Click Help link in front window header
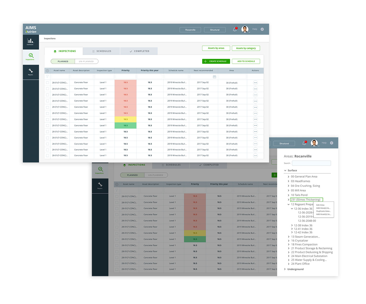 point(255,29)
